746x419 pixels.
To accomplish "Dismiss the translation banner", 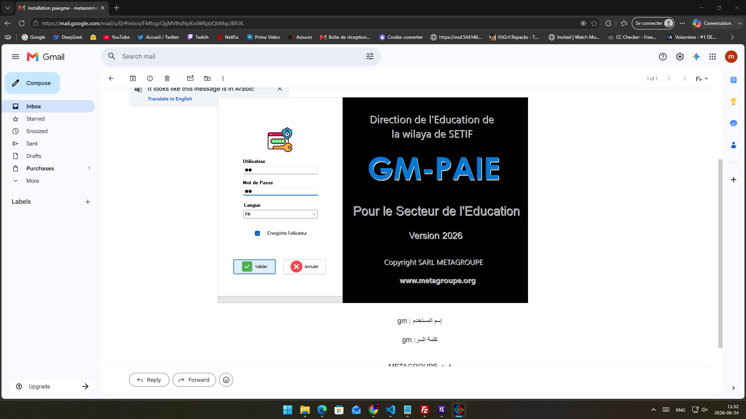I will (x=280, y=89).
